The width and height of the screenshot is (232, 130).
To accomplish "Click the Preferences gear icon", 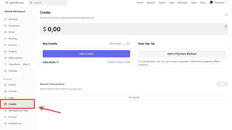I will [x=5, y=123].
